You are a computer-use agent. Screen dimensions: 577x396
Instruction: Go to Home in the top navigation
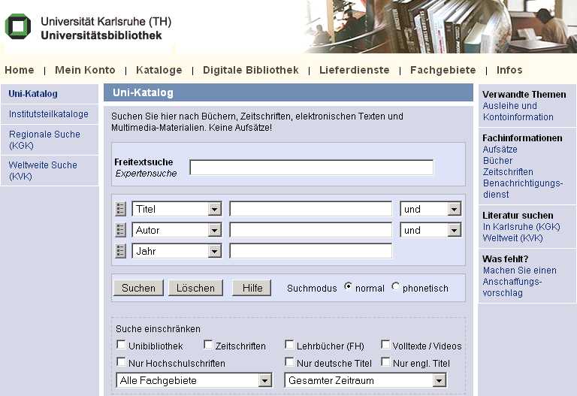pyautogui.click(x=20, y=70)
